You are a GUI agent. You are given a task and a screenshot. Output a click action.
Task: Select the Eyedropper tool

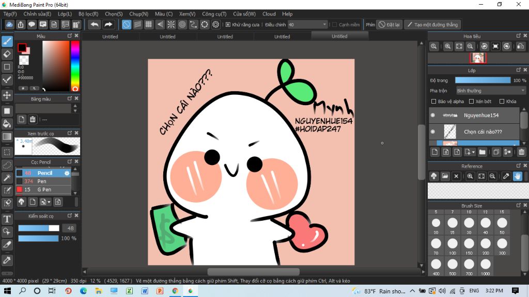[x=7, y=260]
